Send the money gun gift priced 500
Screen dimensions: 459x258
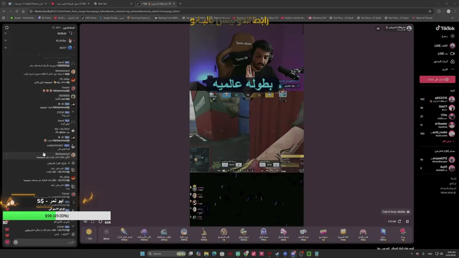283,234
